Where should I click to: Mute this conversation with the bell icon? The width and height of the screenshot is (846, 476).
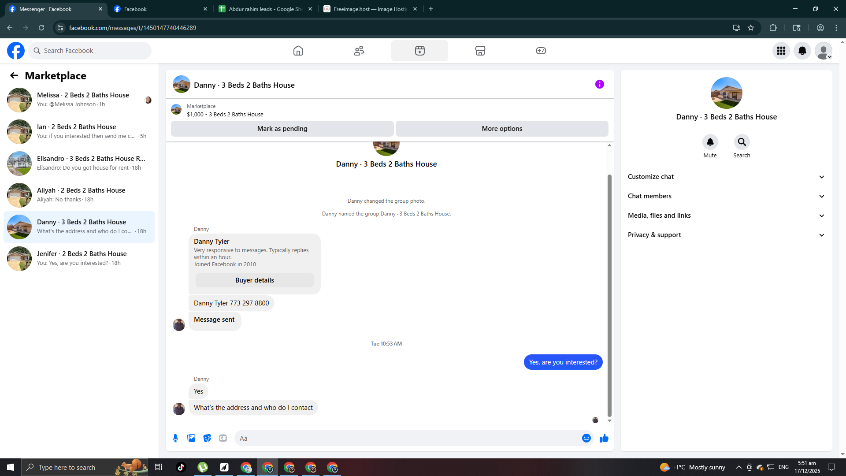pyautogui.click(x=710, y=142)
